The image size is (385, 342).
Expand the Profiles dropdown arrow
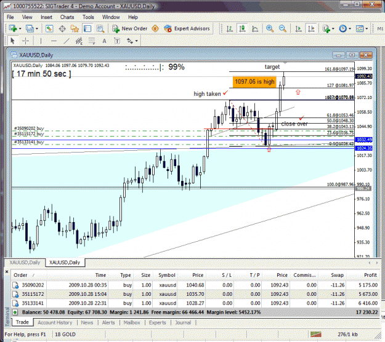point(37,29)
